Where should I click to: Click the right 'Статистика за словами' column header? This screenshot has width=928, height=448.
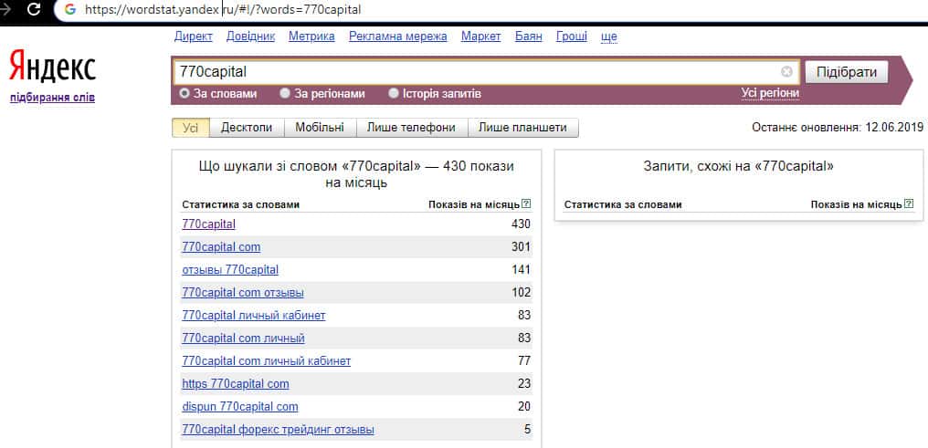coord(623,204)
